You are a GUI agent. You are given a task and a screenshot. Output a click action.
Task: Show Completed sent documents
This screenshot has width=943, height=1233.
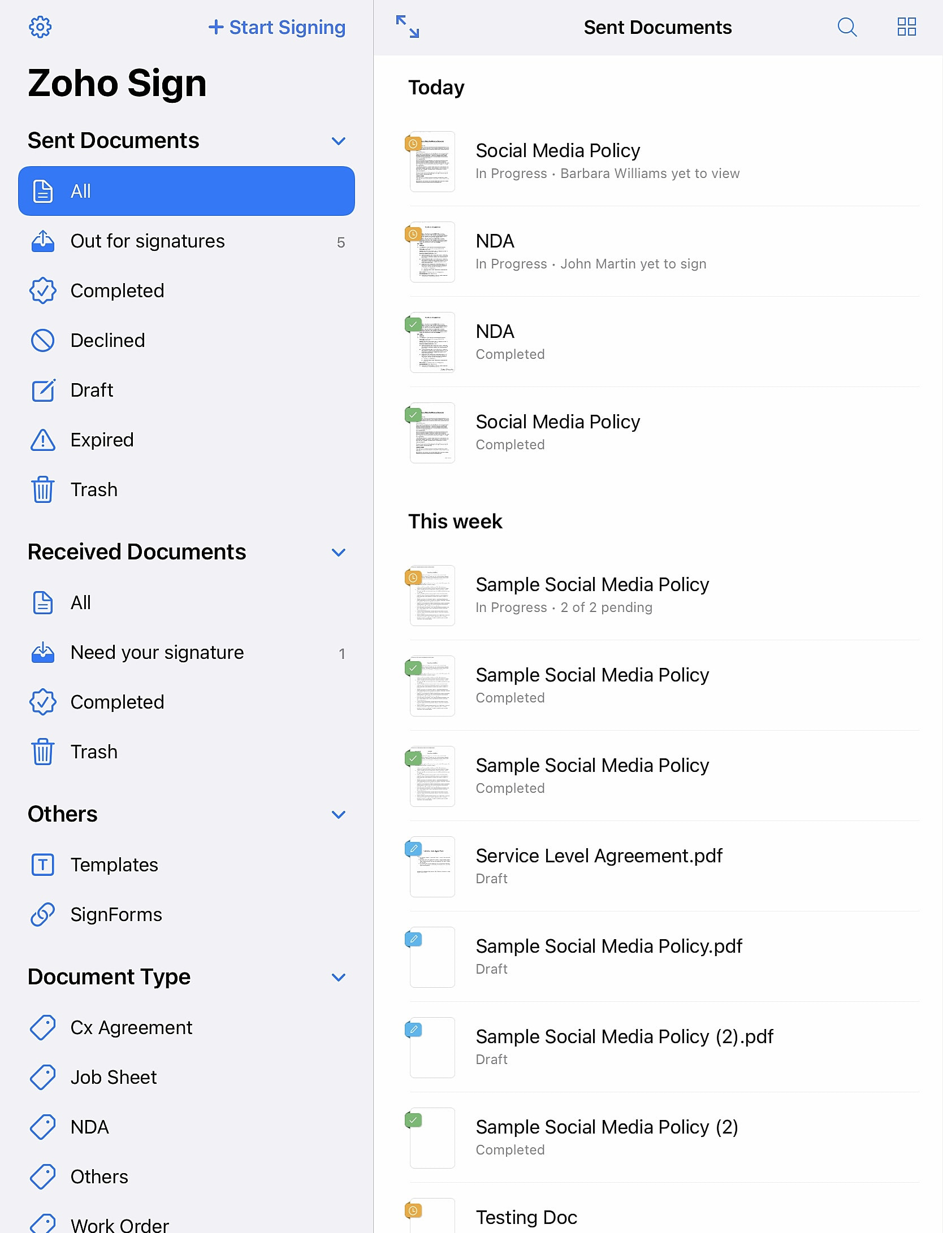tap(187, 291)
